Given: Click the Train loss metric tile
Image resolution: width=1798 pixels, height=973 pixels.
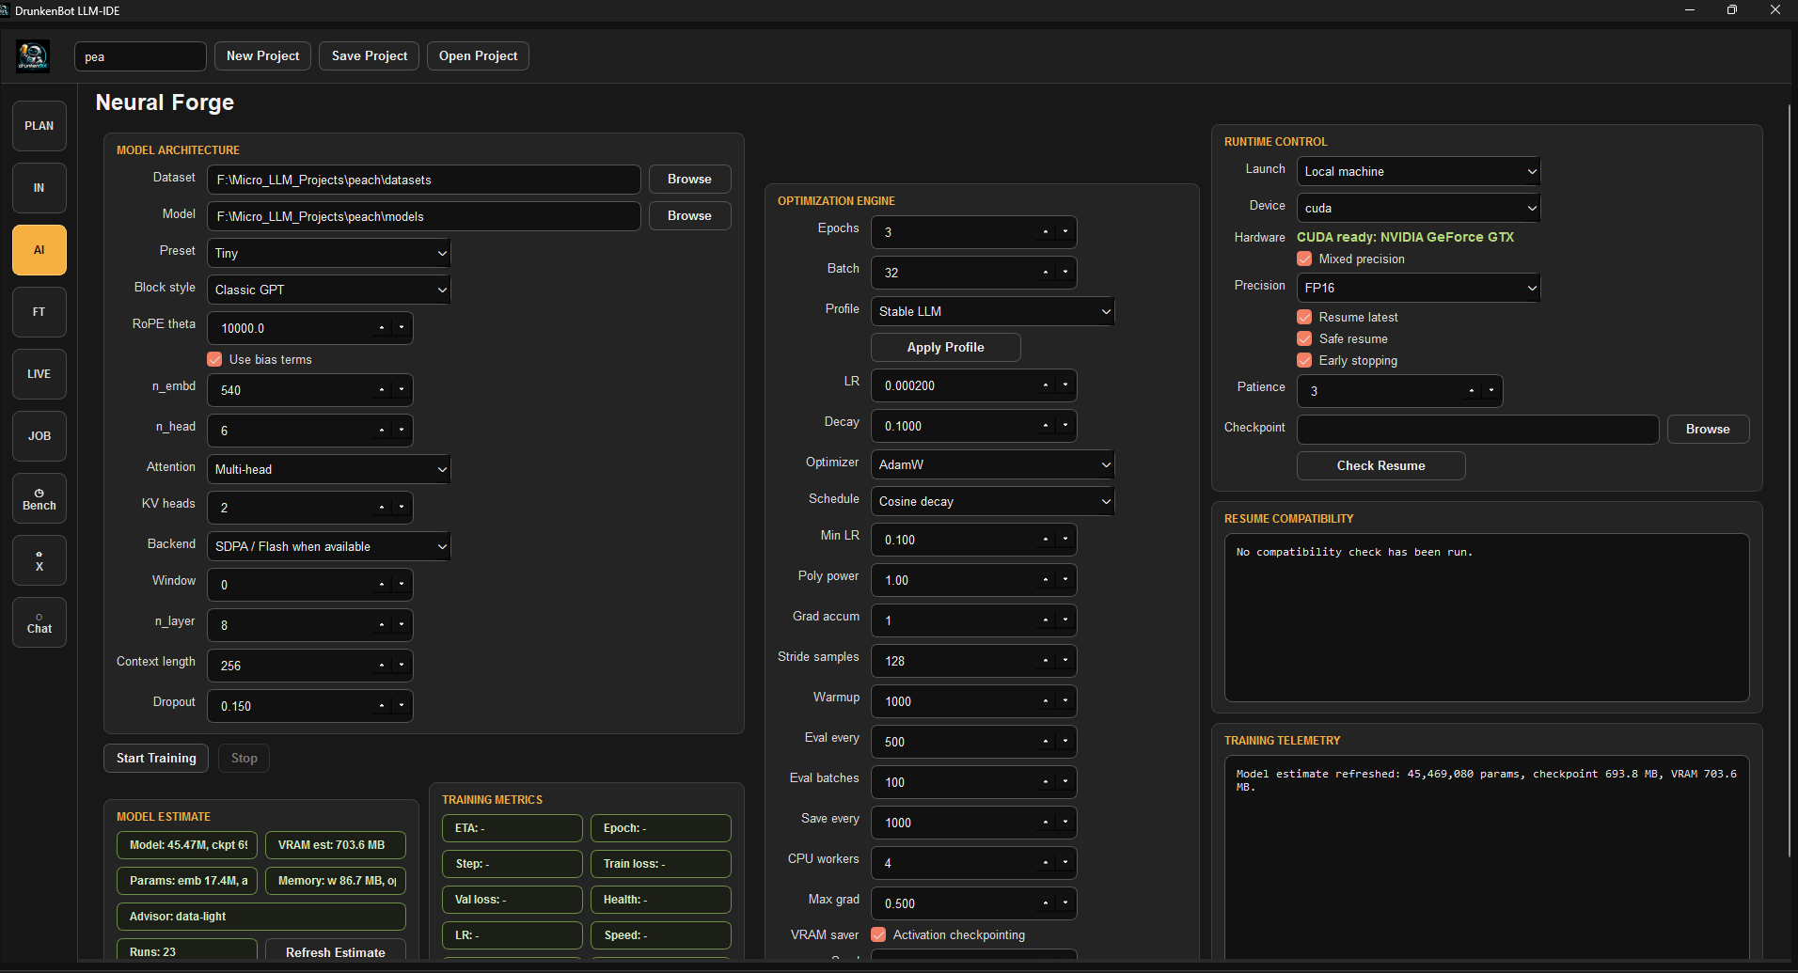Looking at the screenshot, I should [660, 864].
